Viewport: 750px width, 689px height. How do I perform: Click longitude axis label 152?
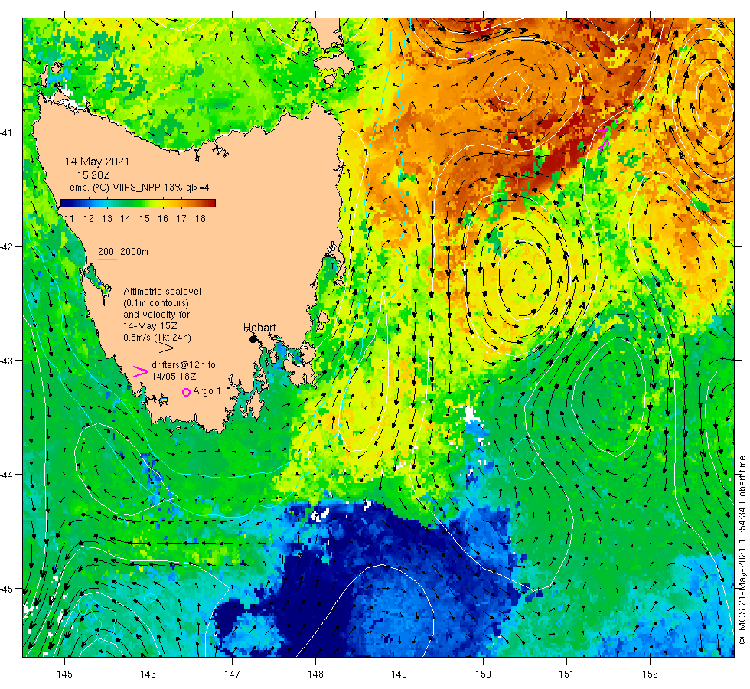(651, 674)
